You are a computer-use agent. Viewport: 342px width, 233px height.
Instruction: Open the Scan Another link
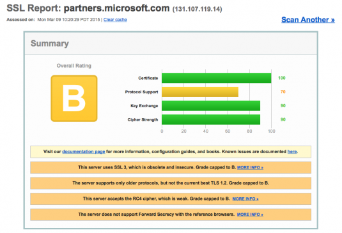[307, 20]
